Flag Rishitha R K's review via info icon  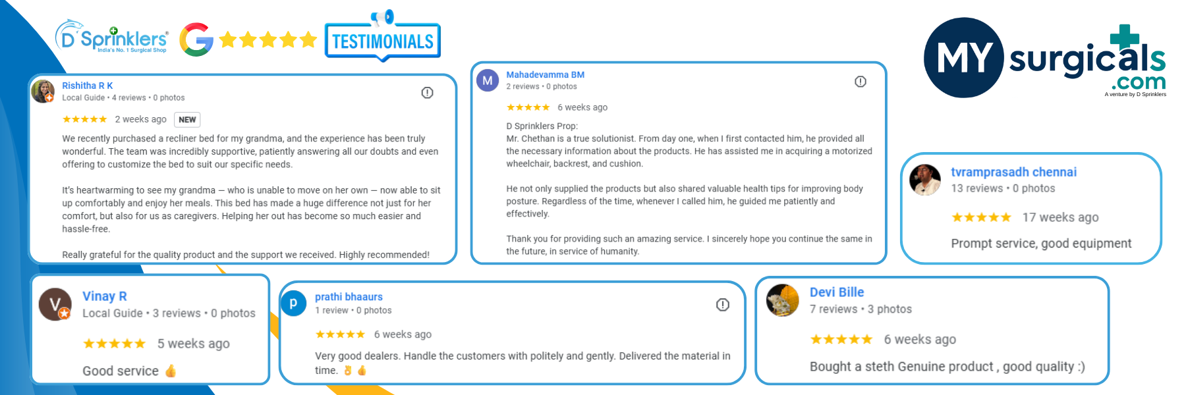(427, 93)
